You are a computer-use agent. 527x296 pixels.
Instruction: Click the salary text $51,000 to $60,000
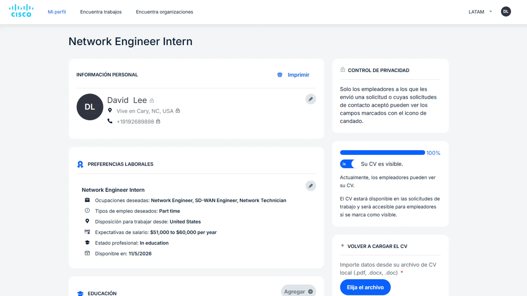click(183, 232)
